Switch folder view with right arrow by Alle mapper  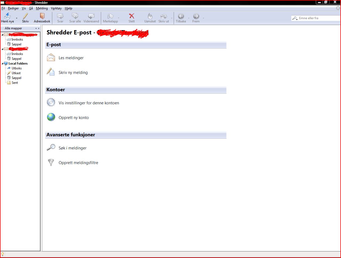click(39, 28)
